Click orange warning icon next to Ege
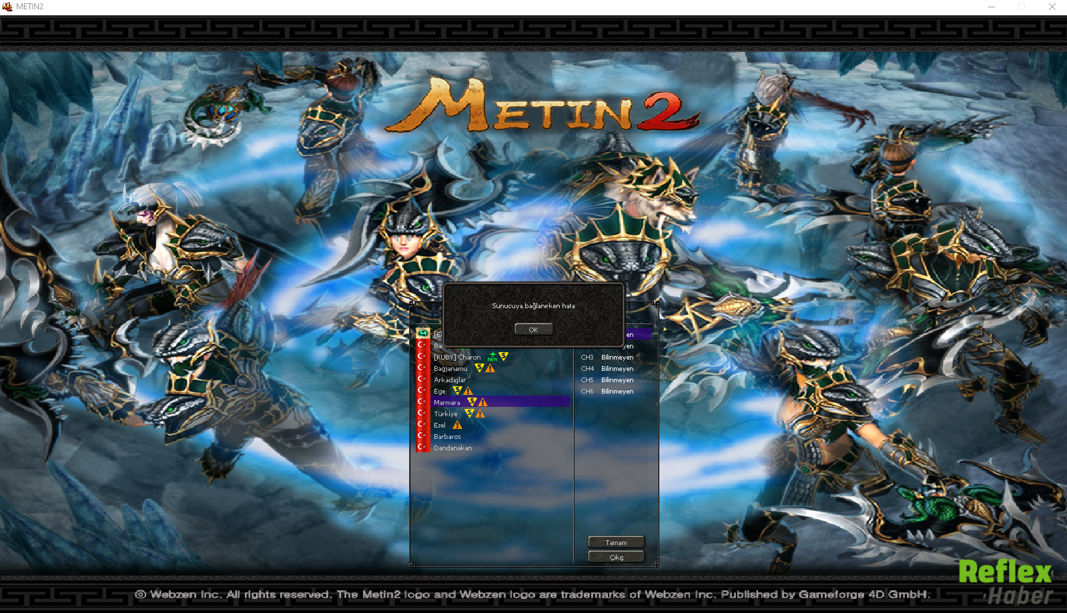The image size is (1067, 613). click(468, 391)
